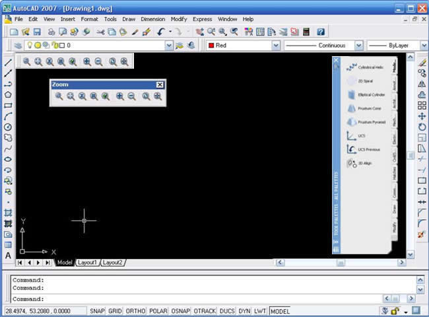Click Zoom Out in floating Zoom toolbar
429x317 pixels.
pyautogui.click(x=131, y=96)
